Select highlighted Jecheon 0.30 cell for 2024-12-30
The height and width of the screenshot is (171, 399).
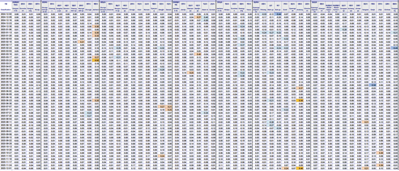click(96, 27)
